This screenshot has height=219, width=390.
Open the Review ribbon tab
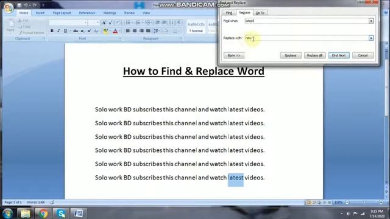[x=129, y=13]
